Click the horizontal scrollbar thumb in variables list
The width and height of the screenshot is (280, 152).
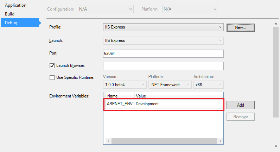coord(164,141)
